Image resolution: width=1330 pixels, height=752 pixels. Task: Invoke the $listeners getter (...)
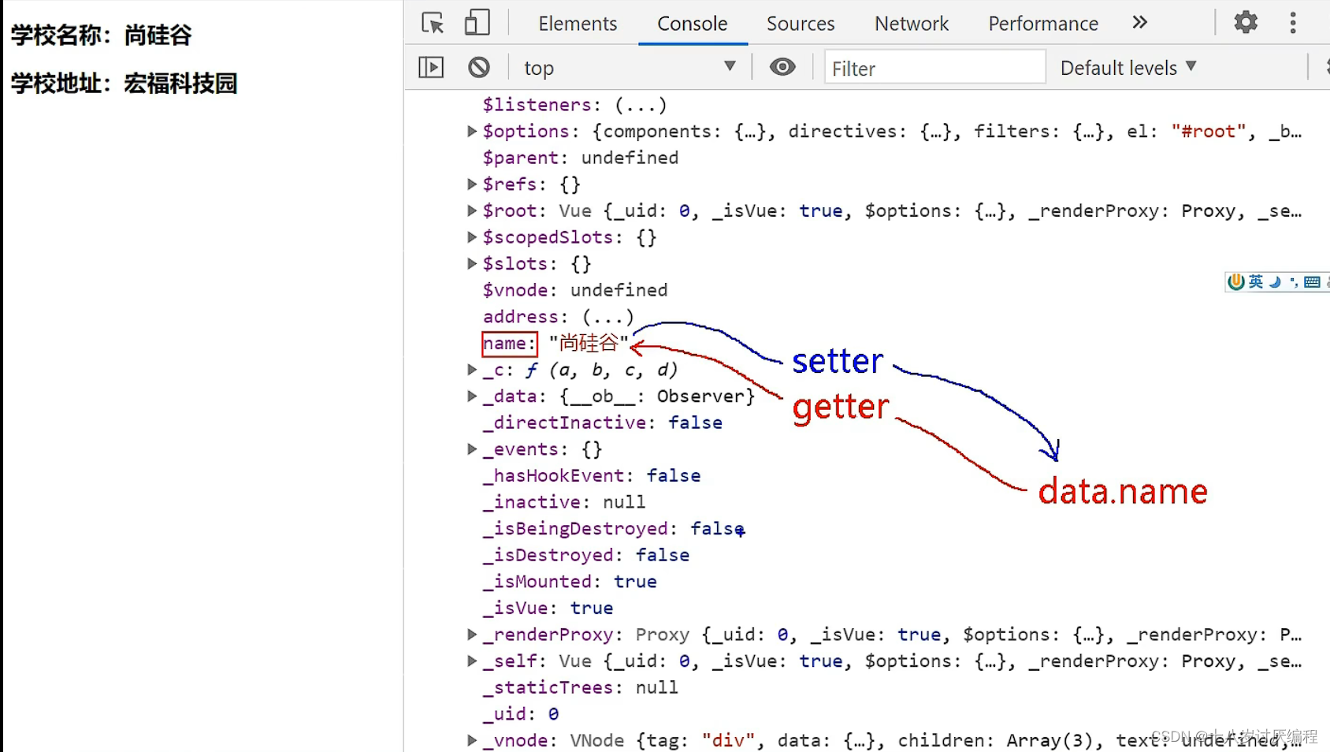(x=641, y=105)
